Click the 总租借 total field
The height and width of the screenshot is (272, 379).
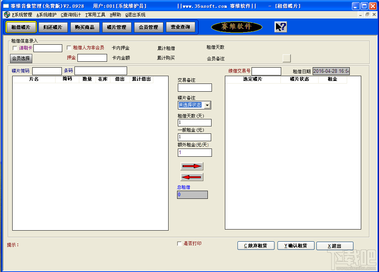tap(192, 195)
